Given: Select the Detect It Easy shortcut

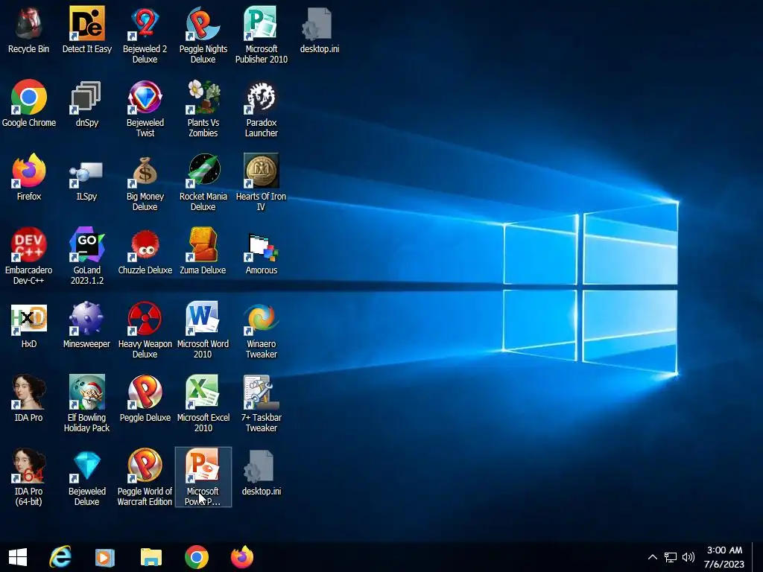Looking at the screenshot, I should click(x=87, y=30).
